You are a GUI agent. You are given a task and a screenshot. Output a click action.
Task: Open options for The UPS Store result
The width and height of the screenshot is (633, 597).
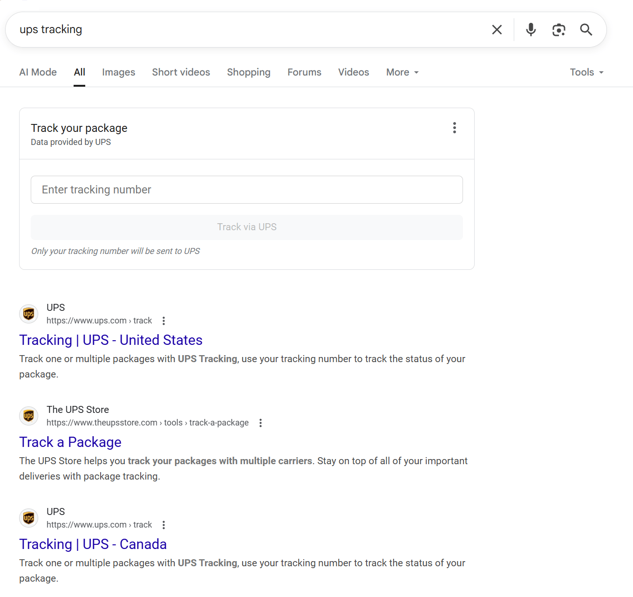(x=260, y=423)
